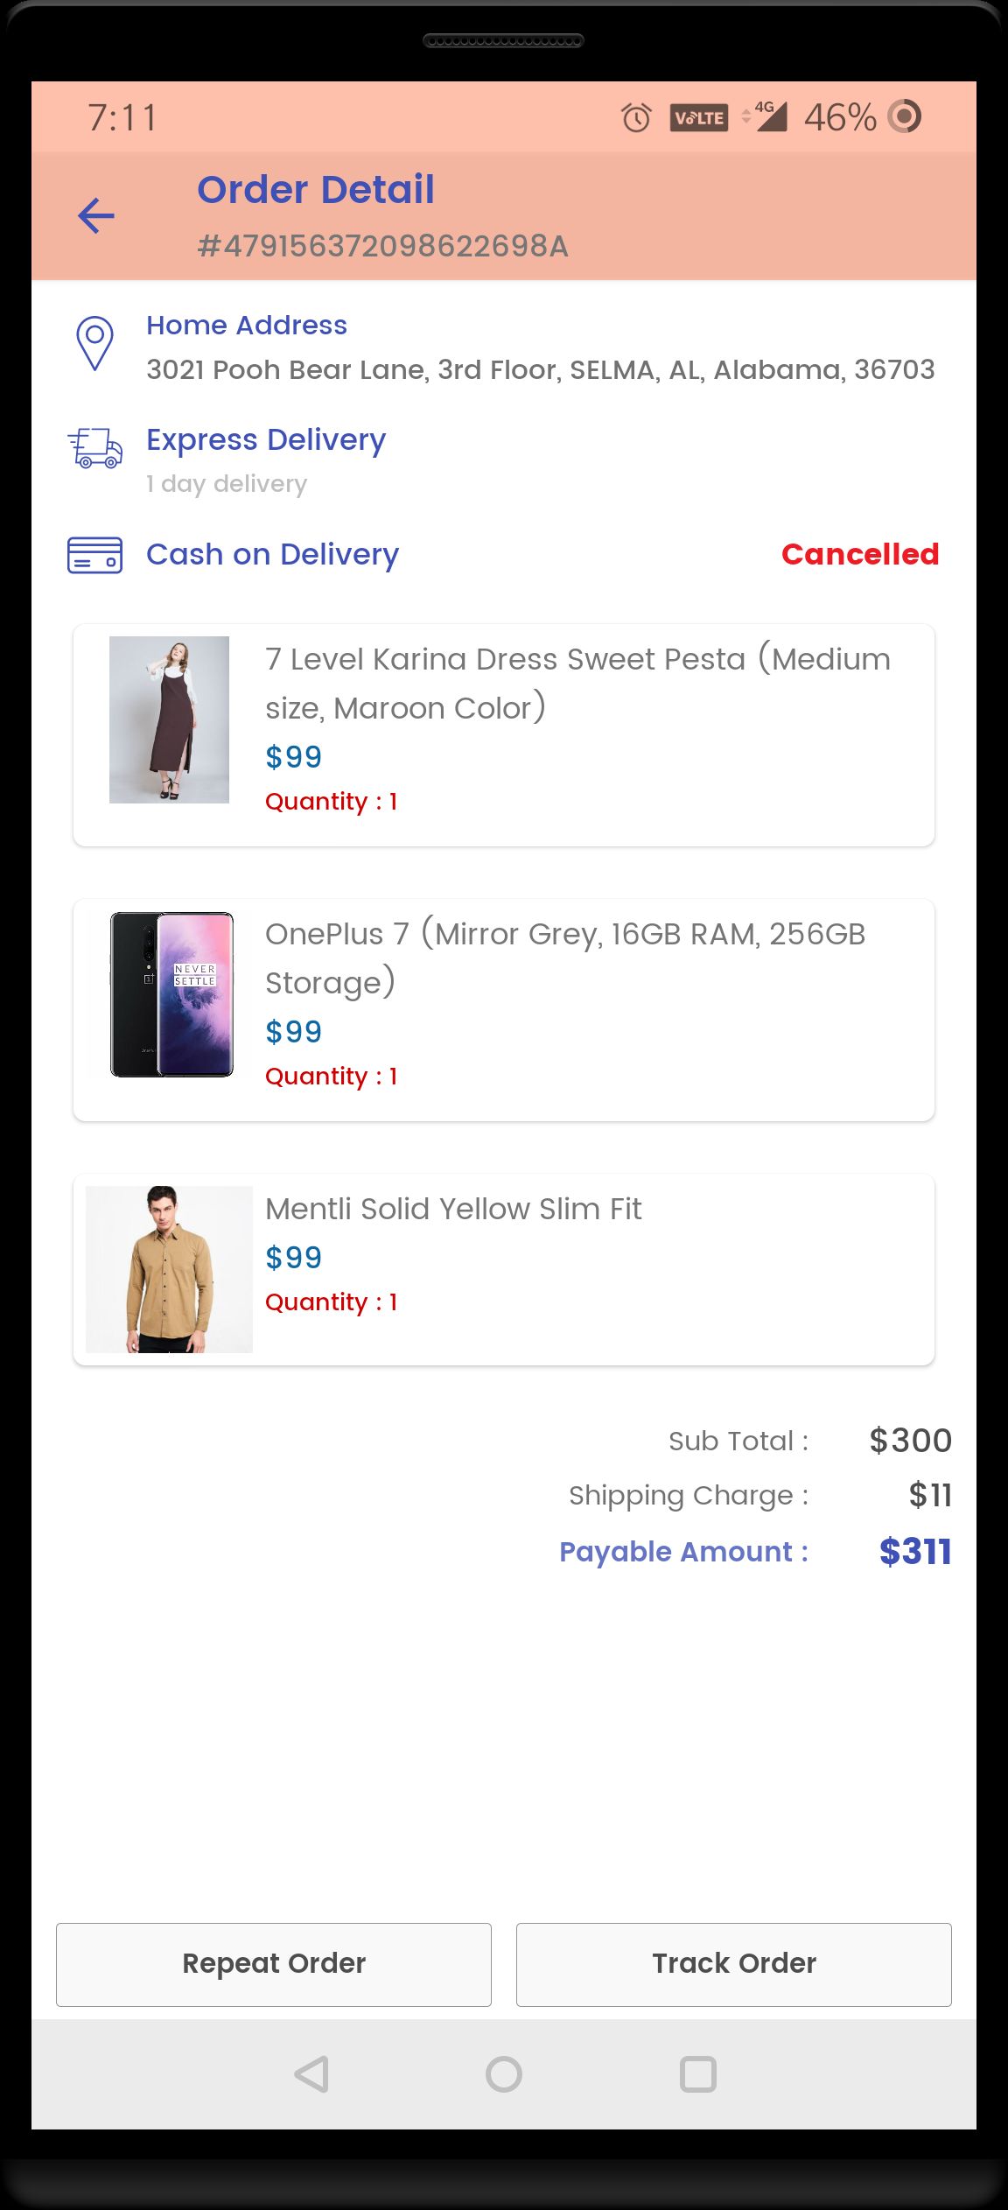Tap the back arrow in header
The width and height of the screenshot is (1008, 2210).
(x=96, y=216)
